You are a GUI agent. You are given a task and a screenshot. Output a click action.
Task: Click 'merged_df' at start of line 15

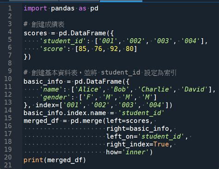[41, 121]
